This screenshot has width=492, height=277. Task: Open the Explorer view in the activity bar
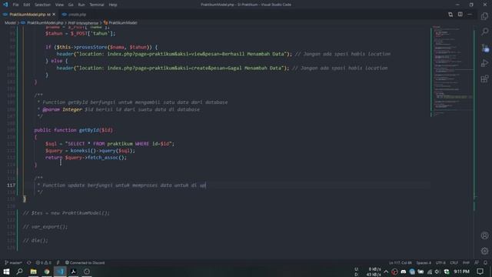[x=484, y=16]
